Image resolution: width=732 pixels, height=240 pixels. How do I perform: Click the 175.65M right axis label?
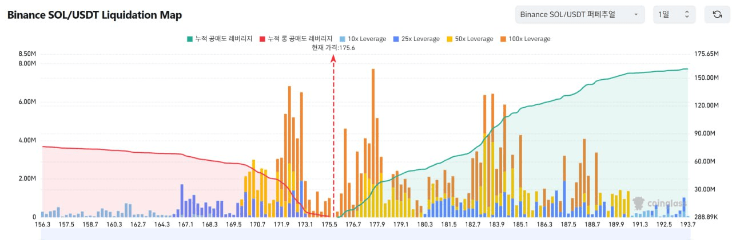point(706,54)
